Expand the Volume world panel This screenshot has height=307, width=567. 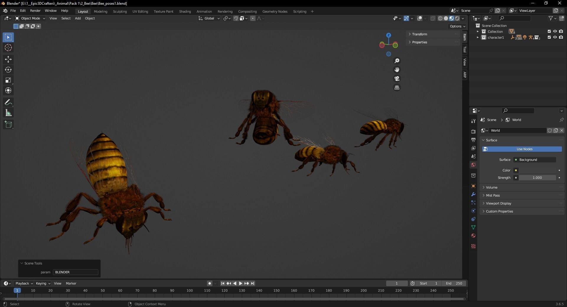[x=522, y=187]
